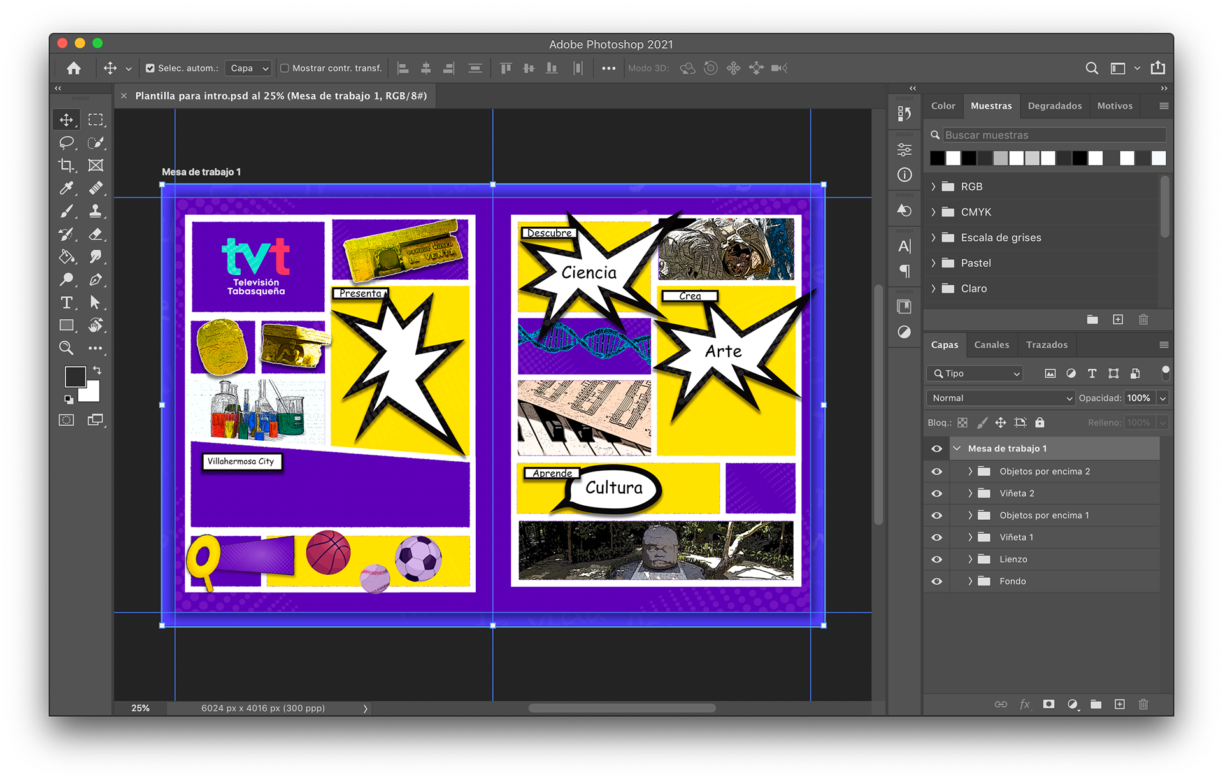Hide the Viñeta 2 layer group
The image size is (1223, 781).
936,493
